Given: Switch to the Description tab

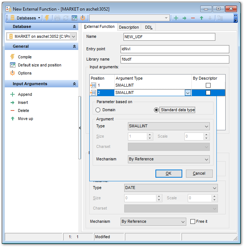Looking at the screenshot, I should [x=129, y=27].
